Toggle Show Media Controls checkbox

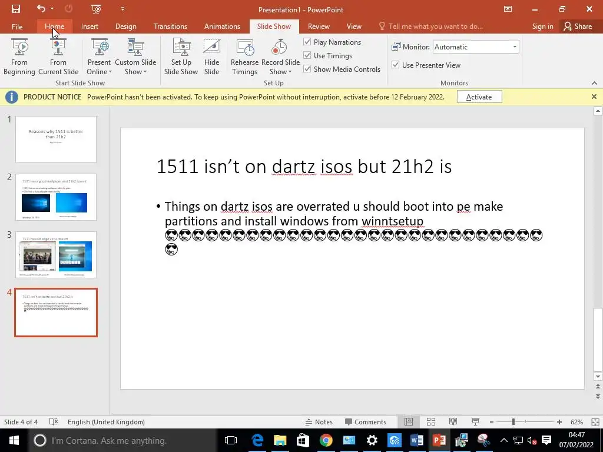click(x=307, y=69)
